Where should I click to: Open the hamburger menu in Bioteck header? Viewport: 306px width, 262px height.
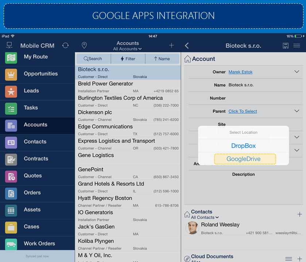coord(297,45)
